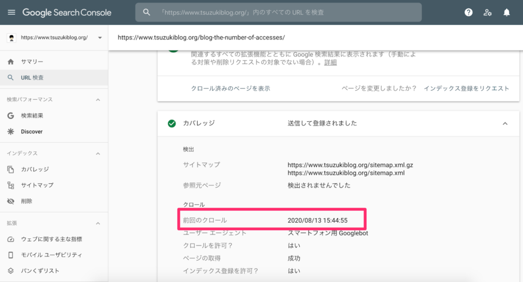The height and width of the screenshot is (282, 523).
Task: Click ページを変更しましたか？ text
Action: (379, 89)
